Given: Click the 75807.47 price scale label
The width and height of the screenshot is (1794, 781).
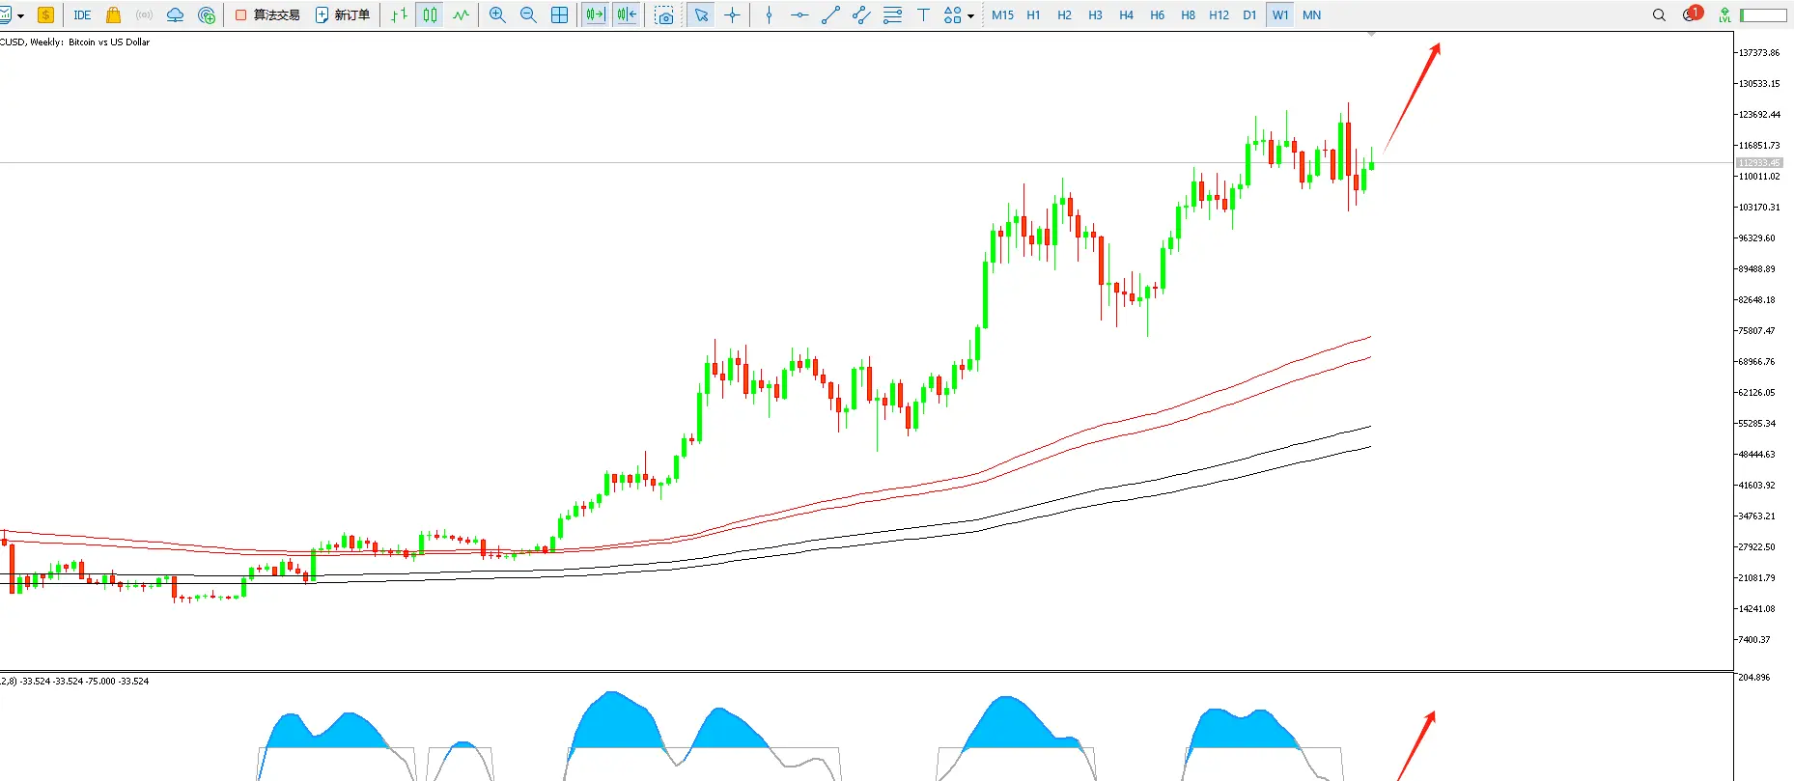Looking at the screenshot, I should click(x=1756, y=330).
